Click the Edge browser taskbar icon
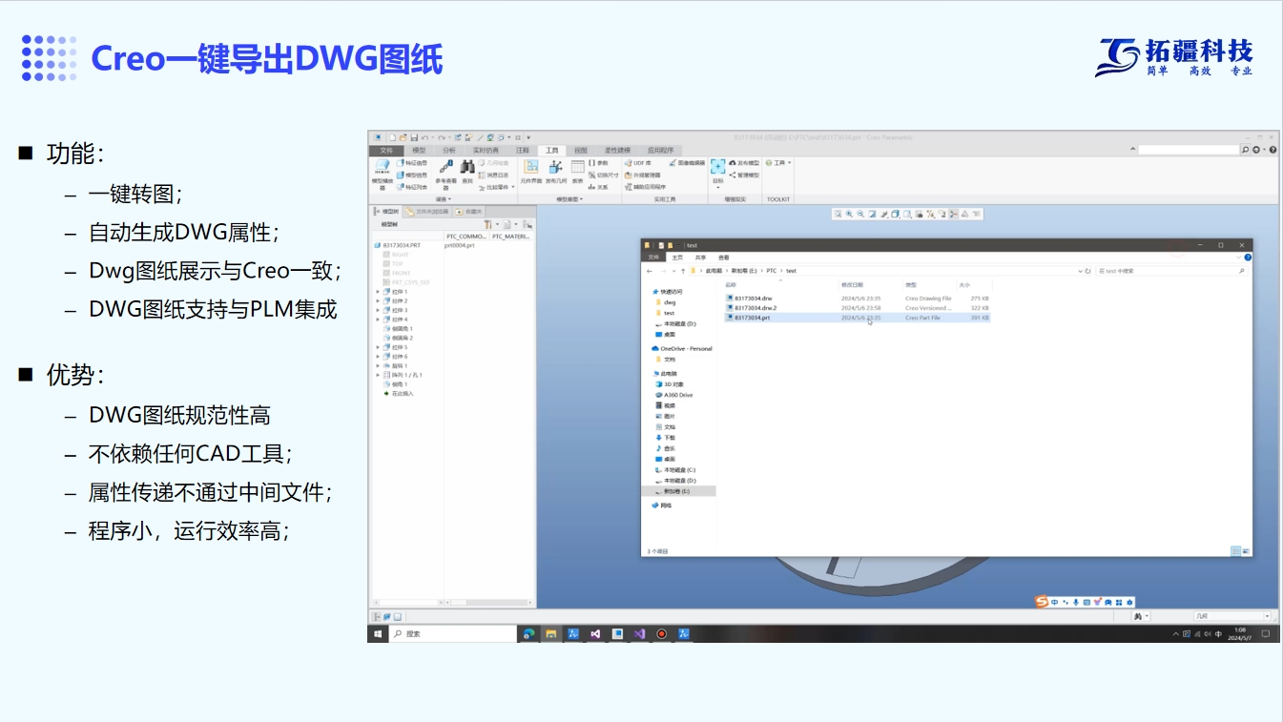 click(x=528, y=633)
